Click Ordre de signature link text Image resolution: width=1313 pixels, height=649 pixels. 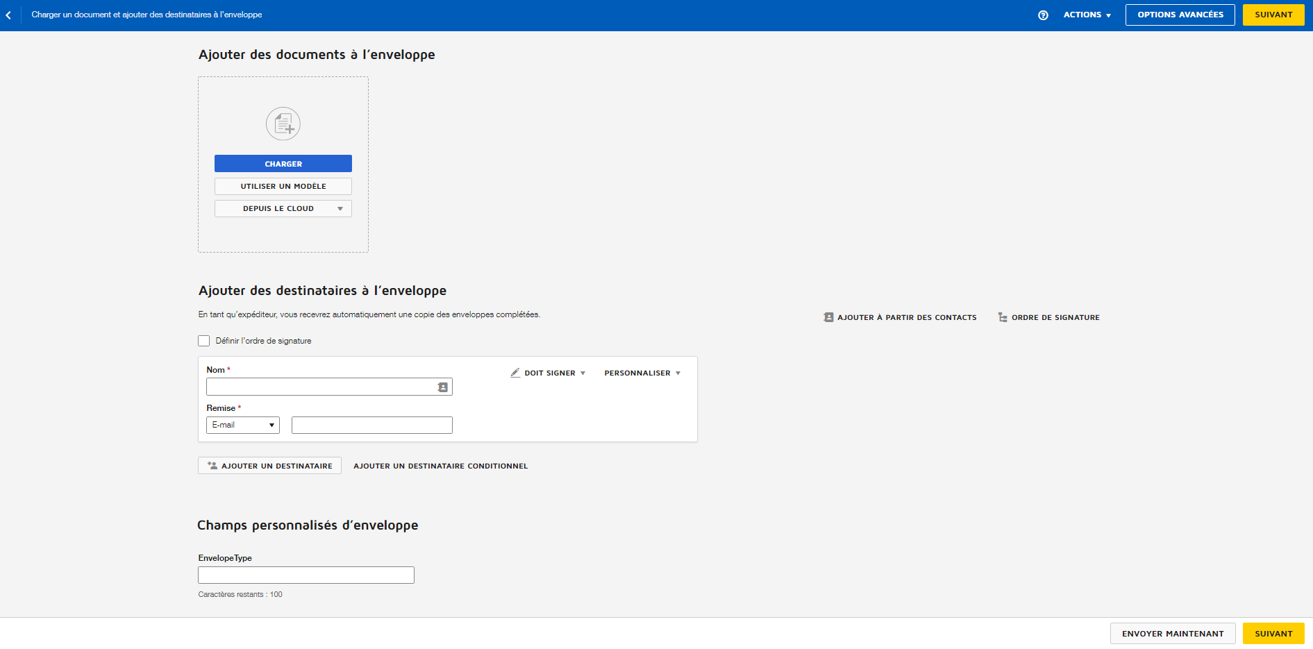click(x=1055, y=317)
